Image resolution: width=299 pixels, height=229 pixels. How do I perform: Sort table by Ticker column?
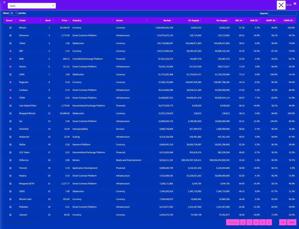(x=30, y=20)
